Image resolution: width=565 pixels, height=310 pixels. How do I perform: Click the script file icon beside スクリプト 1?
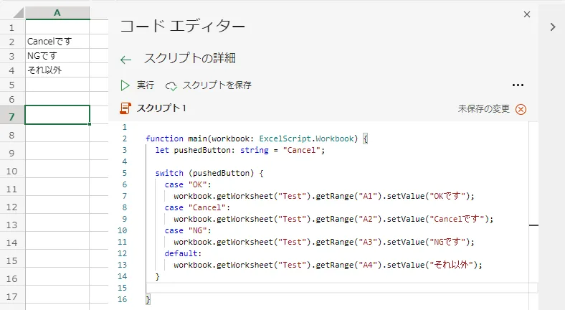(x=126, y=108)
